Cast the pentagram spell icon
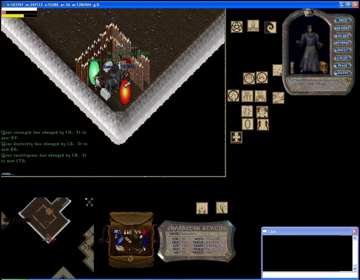The width and height of the screenshot is (360, 280). point(237,27)
